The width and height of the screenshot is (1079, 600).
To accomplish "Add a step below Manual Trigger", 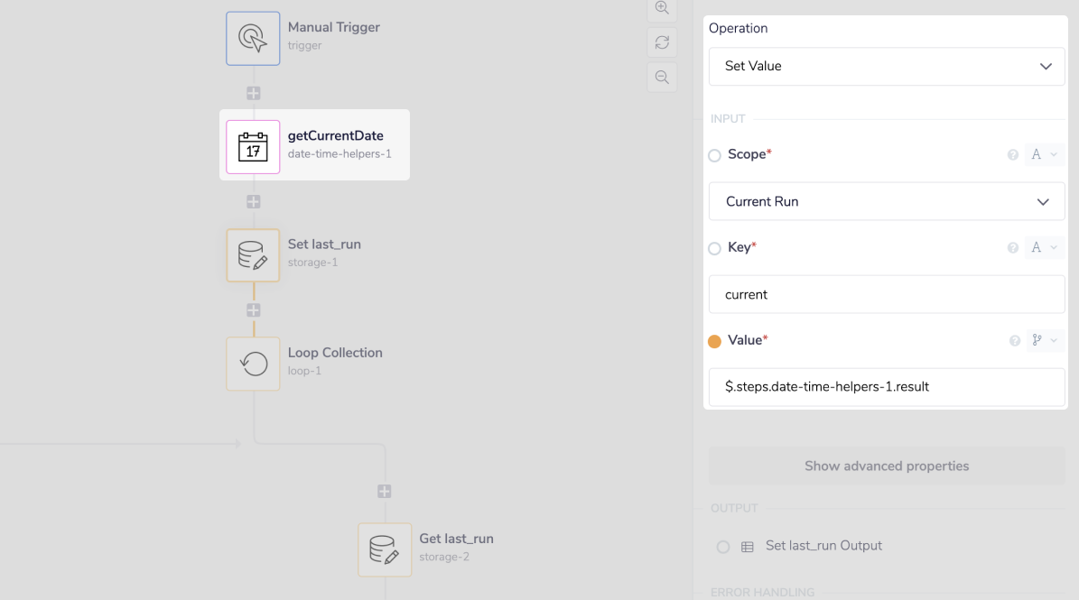I will (x=254, y=93).
